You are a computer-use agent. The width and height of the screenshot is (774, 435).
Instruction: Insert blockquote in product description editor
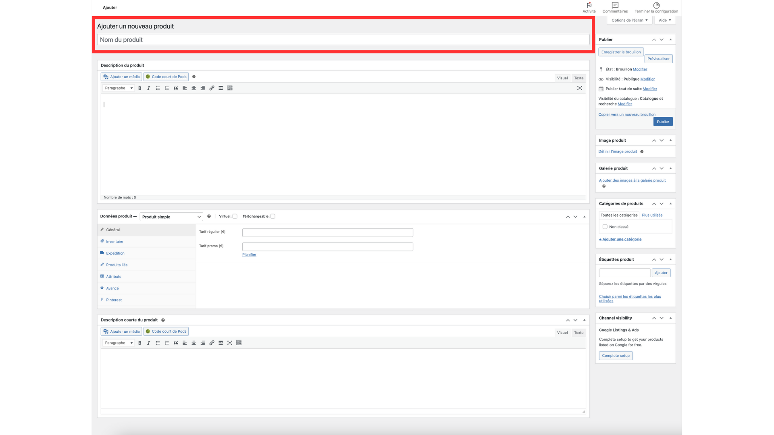(176, 88)
